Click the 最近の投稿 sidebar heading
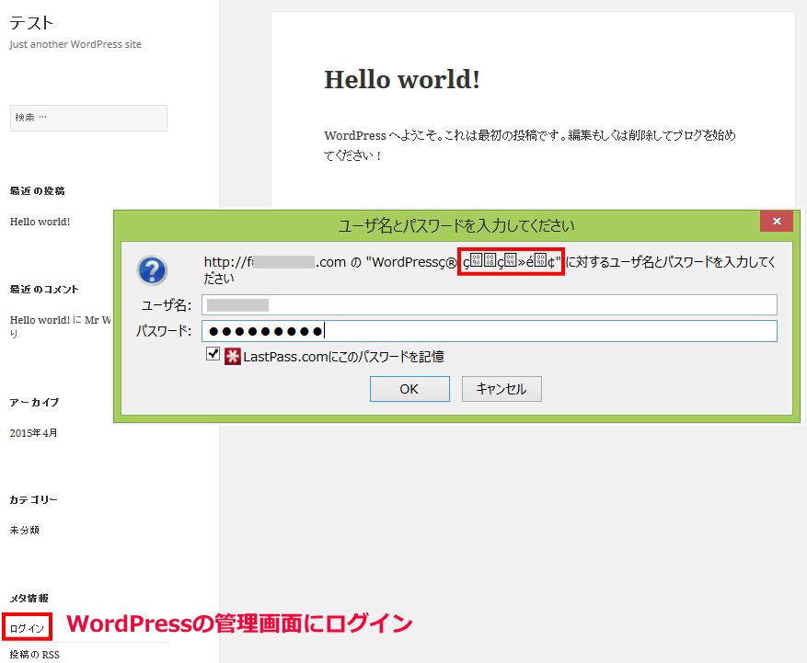Screen dimensions: 807x663 [x=37, y=191]
